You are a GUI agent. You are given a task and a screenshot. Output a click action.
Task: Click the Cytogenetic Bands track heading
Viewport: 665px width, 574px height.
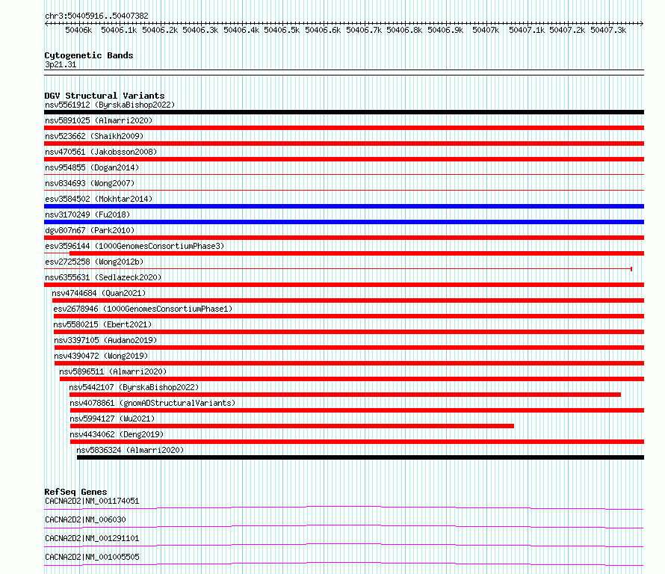pyautogui.click(x=89, y=55)
